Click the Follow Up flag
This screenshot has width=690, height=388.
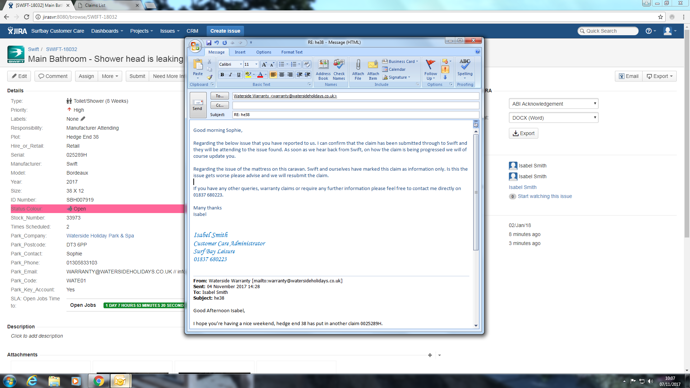430,69
